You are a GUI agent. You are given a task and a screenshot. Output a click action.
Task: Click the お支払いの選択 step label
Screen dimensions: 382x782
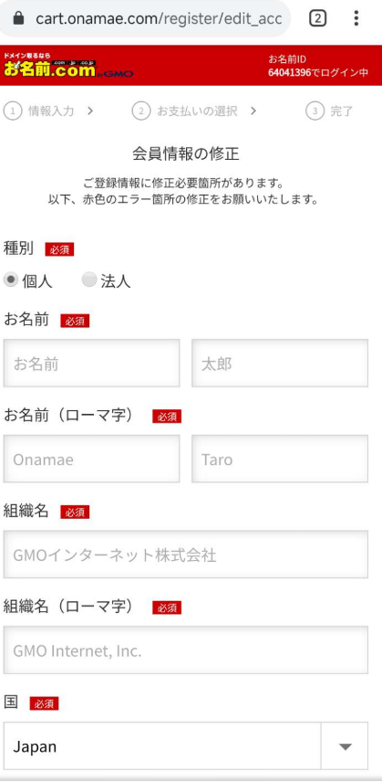click(x=197, y=111)
